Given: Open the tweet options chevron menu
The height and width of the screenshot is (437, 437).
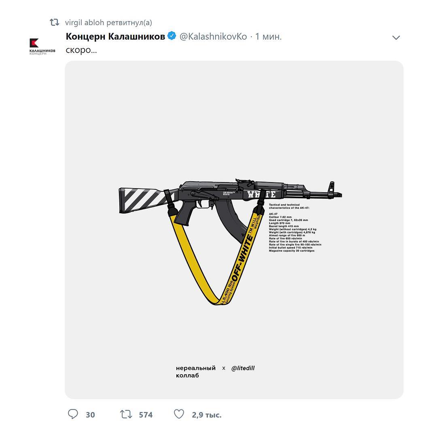Looking at the screenshot, I should tap(396, 37).
